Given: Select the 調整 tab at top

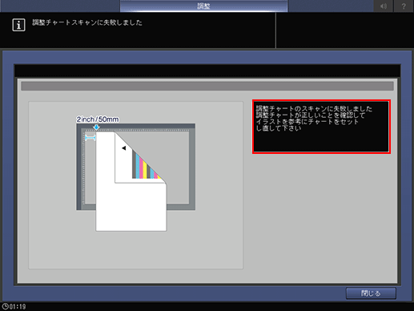Looking at the screenshot, I should [x=204, y=6].
